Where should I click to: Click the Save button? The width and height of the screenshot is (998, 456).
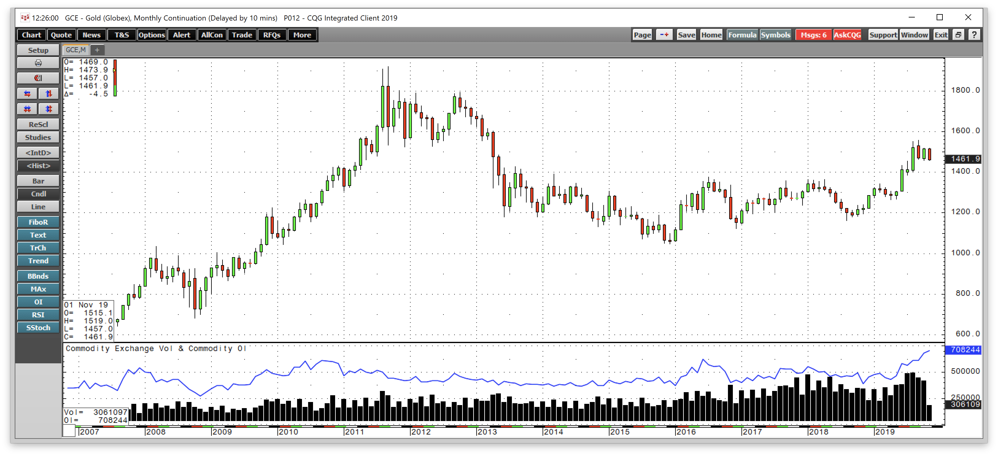pyautogui.click(x=686, y=34)
